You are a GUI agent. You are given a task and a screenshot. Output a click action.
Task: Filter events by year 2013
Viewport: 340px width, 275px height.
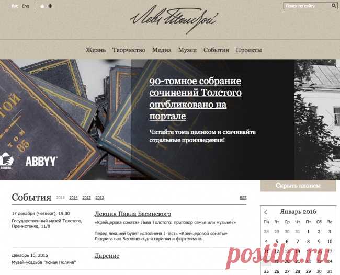[x=86, y=198]
